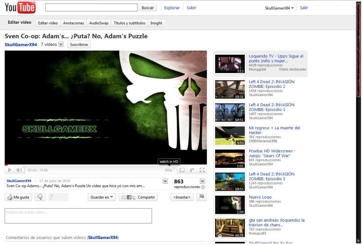Open the Títulos y subtítulos tab
Image resolution: width=362 pixels, height=245 pixels.
pyautogui.click(x=129, y=23)
